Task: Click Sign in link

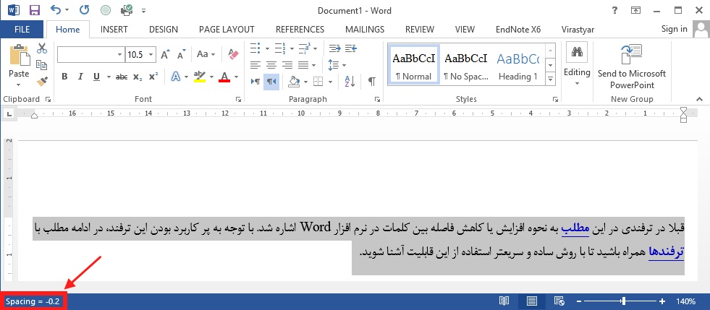Action: (674, 29)
